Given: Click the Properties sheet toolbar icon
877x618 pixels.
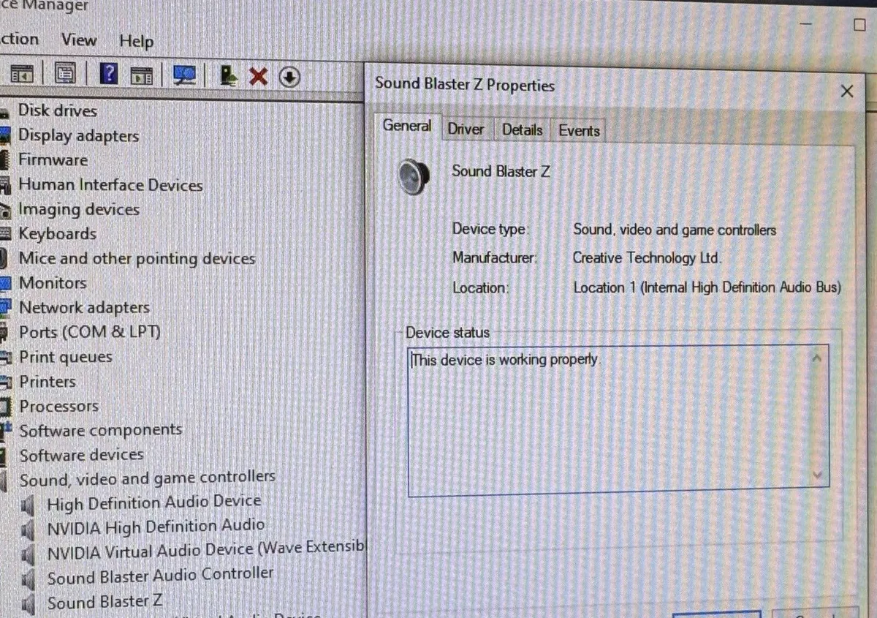Looking at the screenshot, I should click(66, 74).
